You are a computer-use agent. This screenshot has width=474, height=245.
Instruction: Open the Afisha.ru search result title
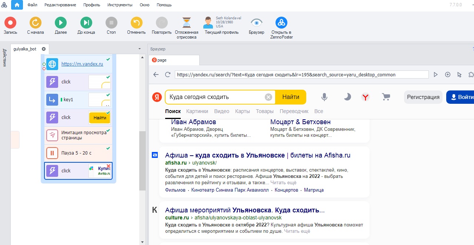258,155
